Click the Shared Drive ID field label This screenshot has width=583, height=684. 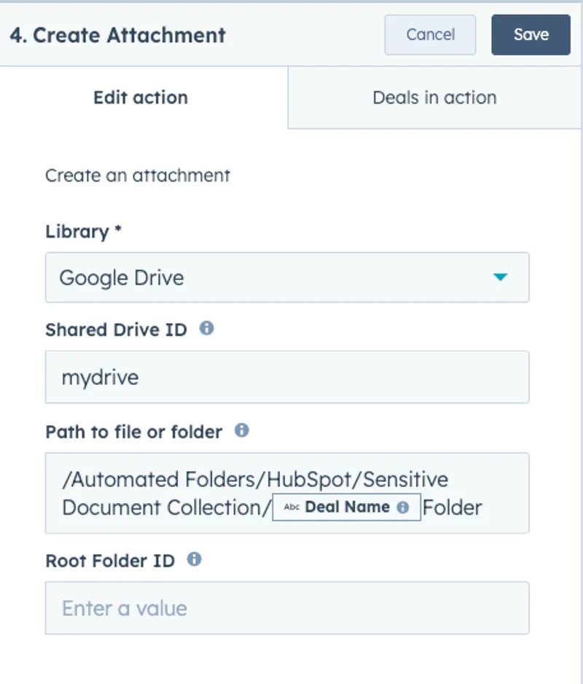pos(117,329)
